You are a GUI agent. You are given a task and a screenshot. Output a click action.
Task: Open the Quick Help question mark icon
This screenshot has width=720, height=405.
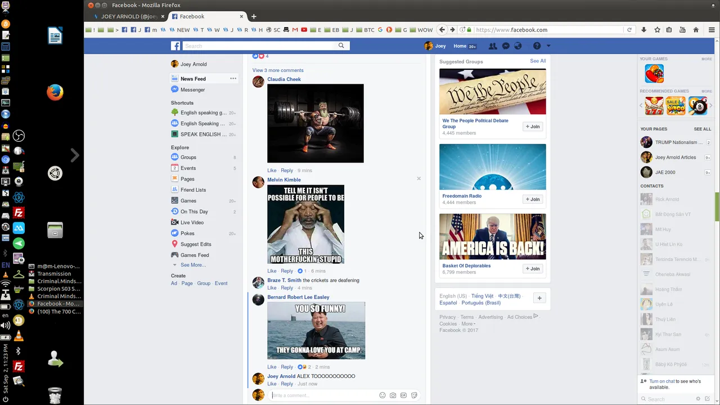[x=537, y=46]
